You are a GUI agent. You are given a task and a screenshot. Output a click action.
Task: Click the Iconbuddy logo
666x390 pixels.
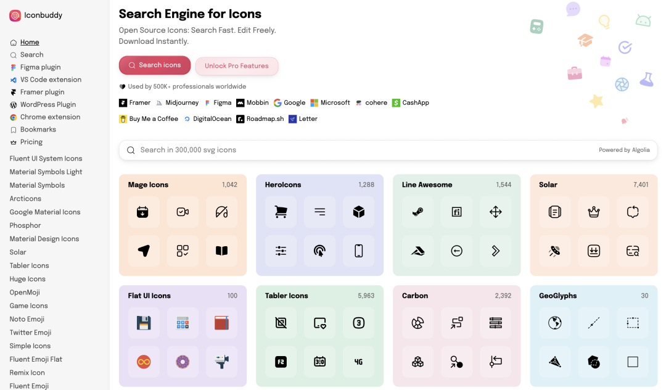[x=36, y=15]
